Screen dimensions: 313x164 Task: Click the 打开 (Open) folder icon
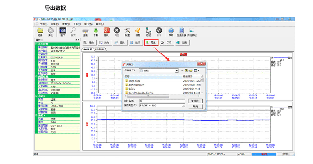[40, 31]
